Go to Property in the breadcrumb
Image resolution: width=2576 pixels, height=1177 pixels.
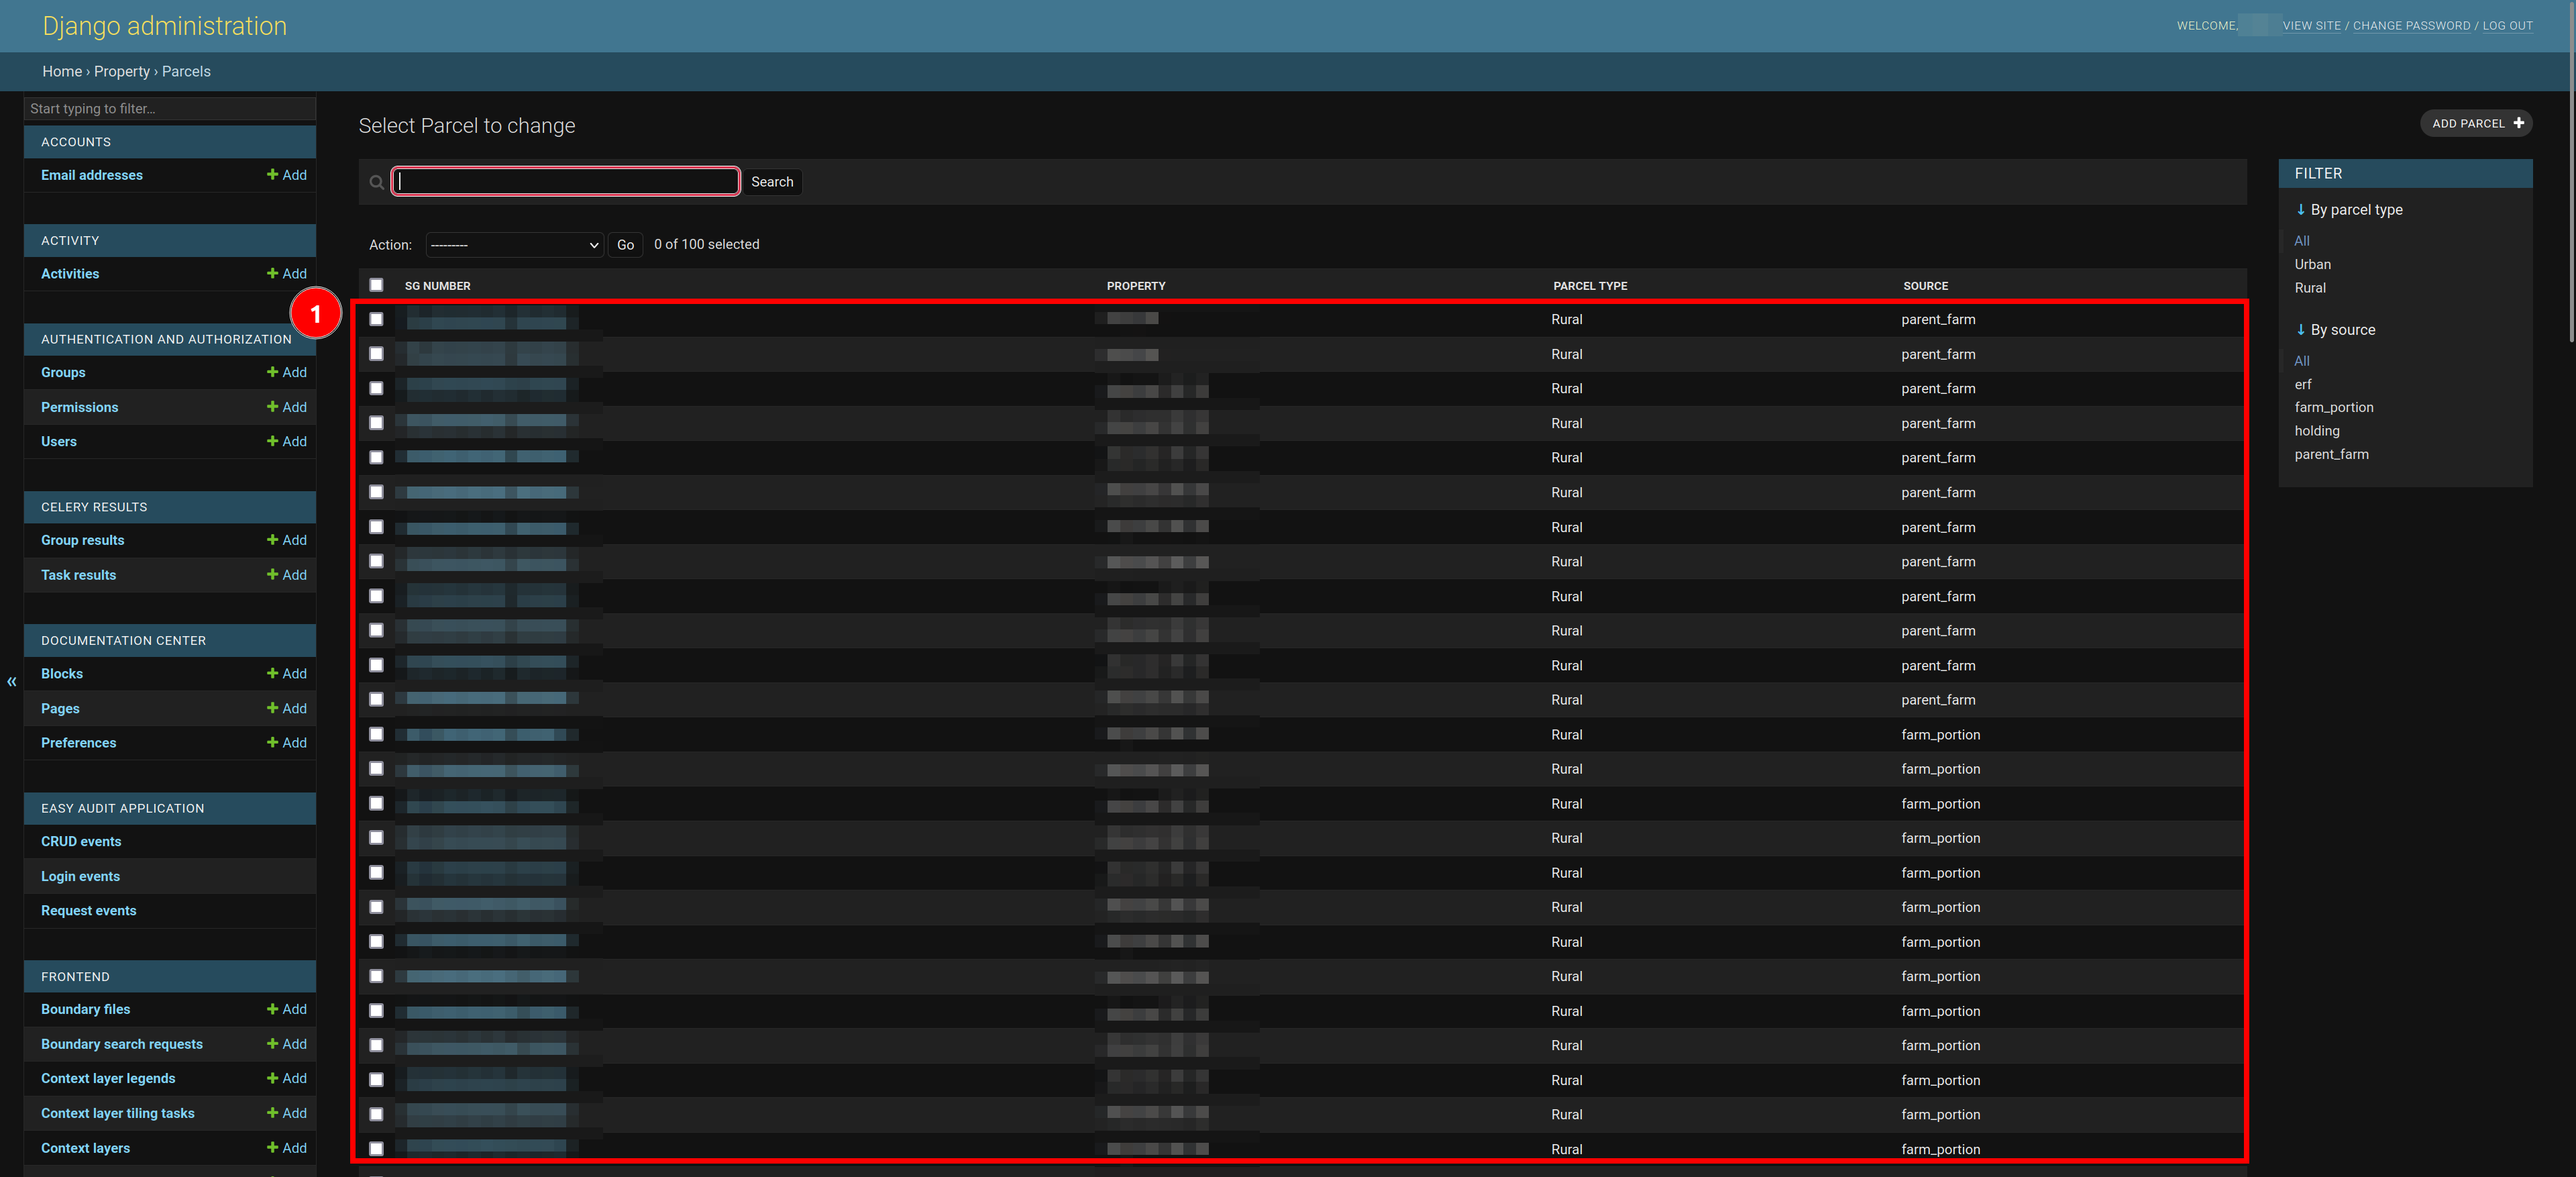pyautogui.click(x=122, y=71)
